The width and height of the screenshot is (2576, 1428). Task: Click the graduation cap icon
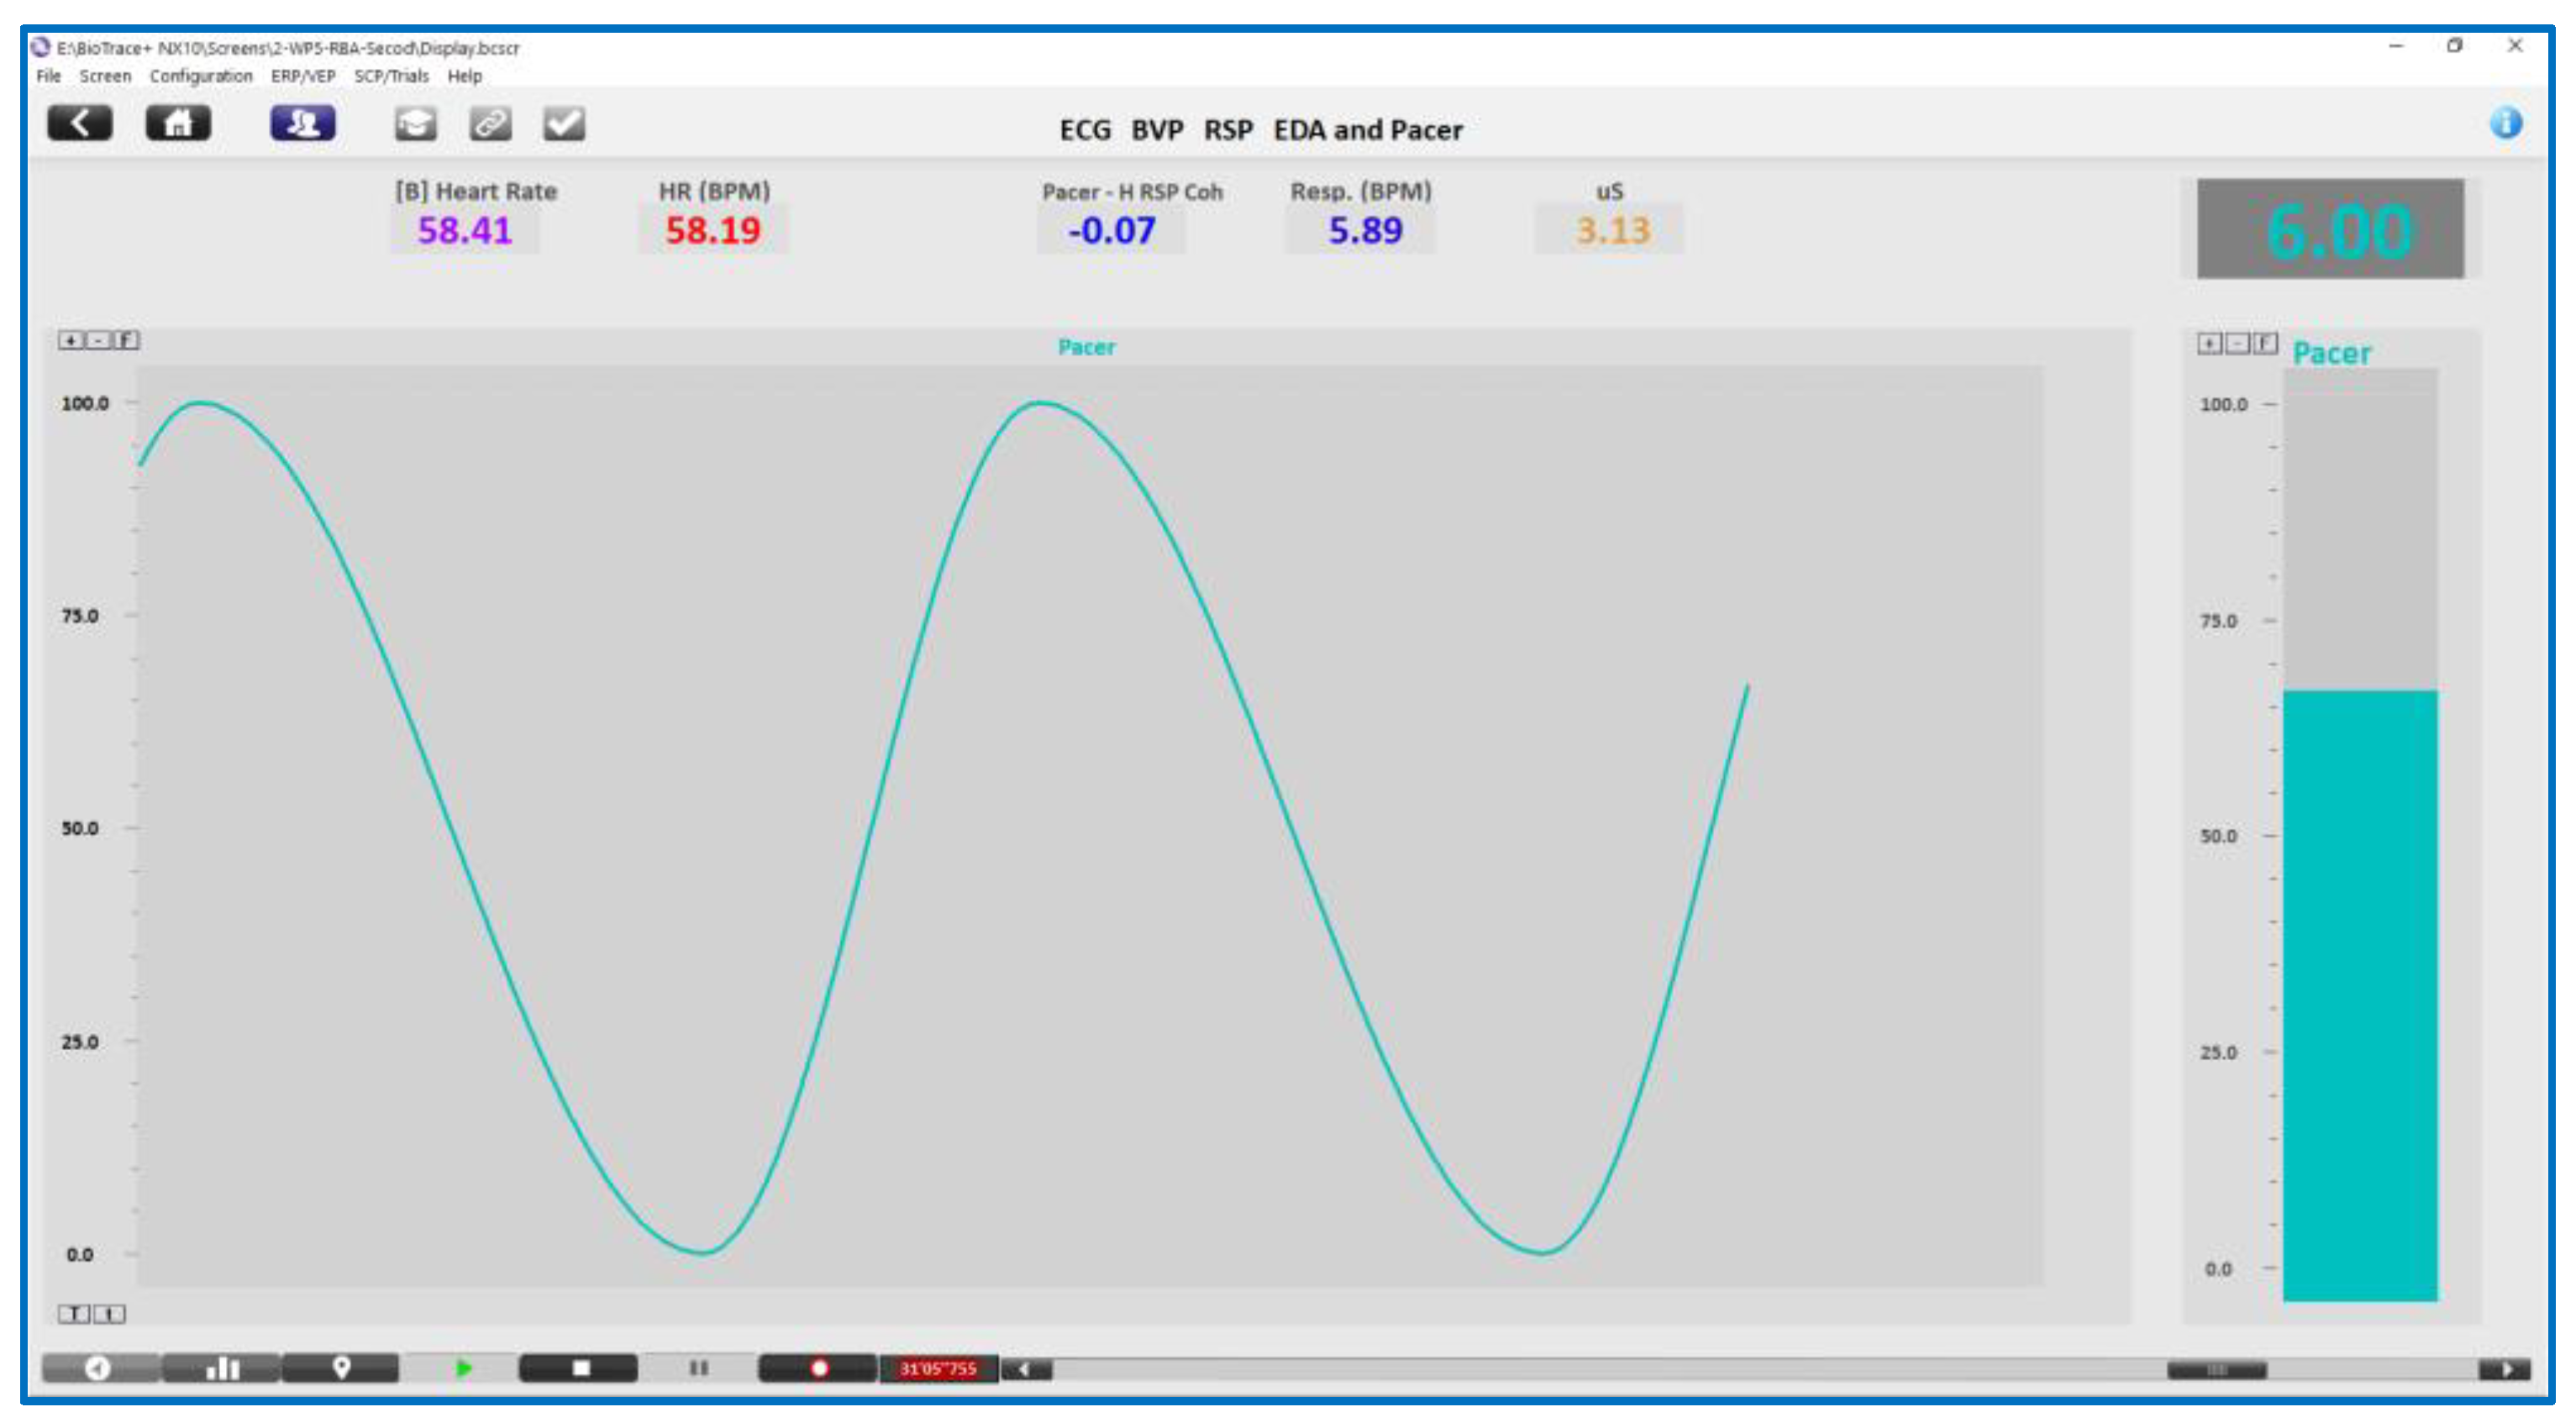(x=415, y=125)
